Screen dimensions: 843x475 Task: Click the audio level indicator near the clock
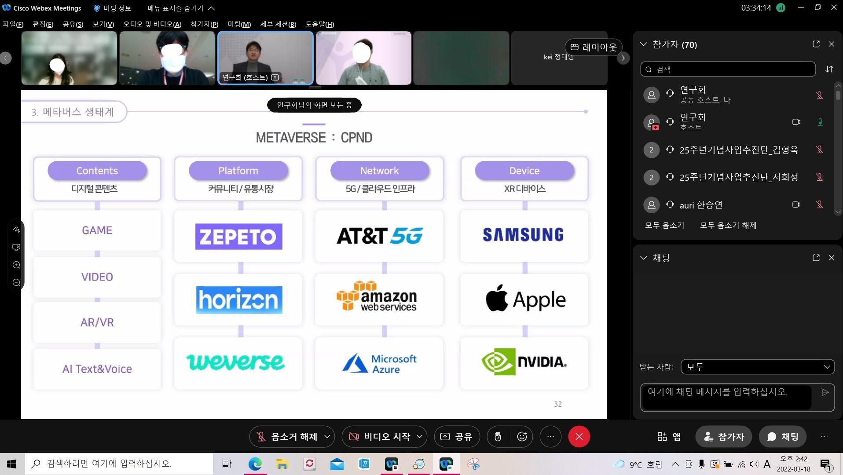pos(781,8)
